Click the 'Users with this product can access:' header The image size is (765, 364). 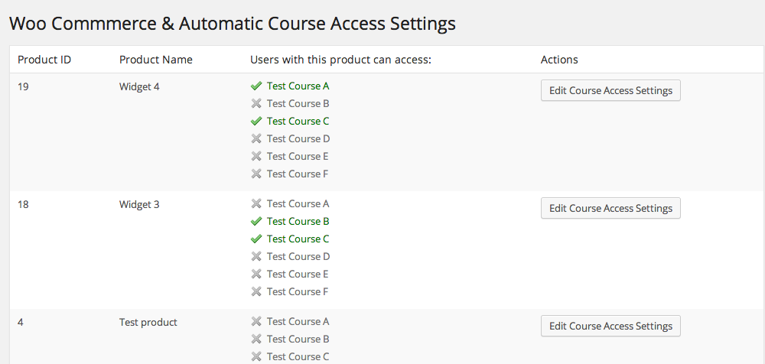click(341, 60)
